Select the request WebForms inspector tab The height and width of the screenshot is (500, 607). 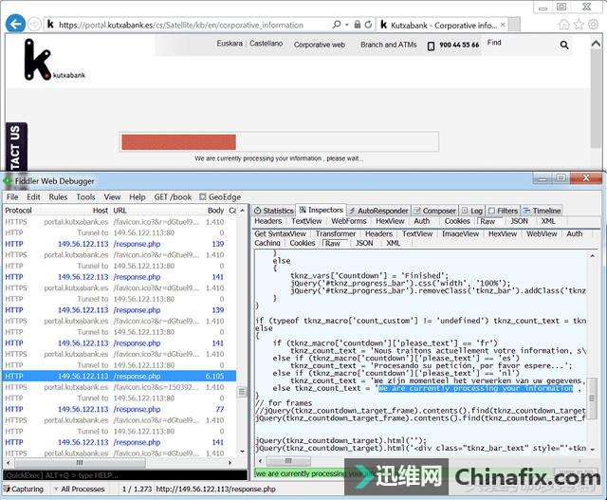[348, 221]
